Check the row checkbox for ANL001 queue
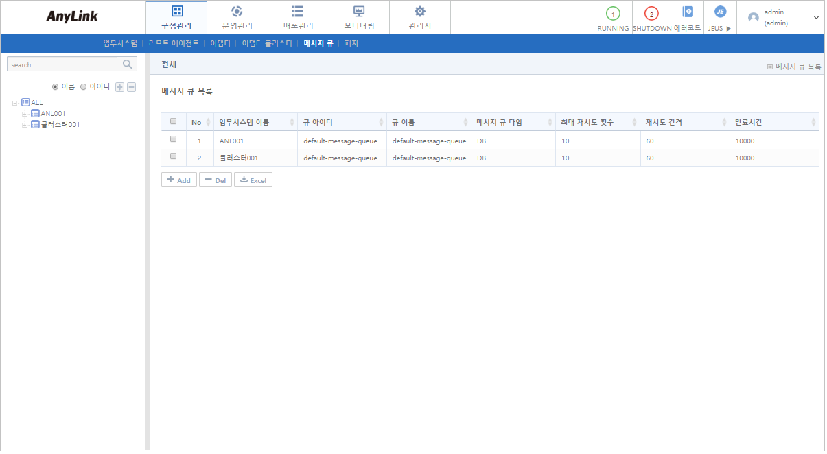Screen dimensions: 827x454 pos(174,139)
